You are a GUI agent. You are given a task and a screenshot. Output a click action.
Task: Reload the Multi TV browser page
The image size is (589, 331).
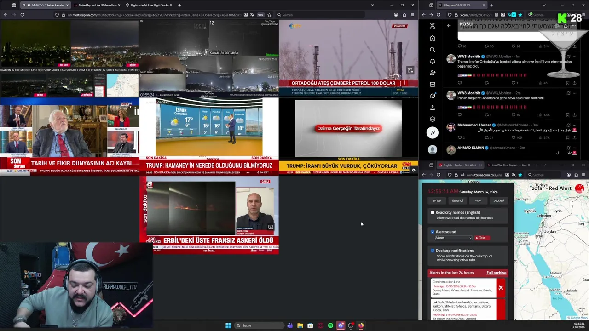[x=22, y=15]
